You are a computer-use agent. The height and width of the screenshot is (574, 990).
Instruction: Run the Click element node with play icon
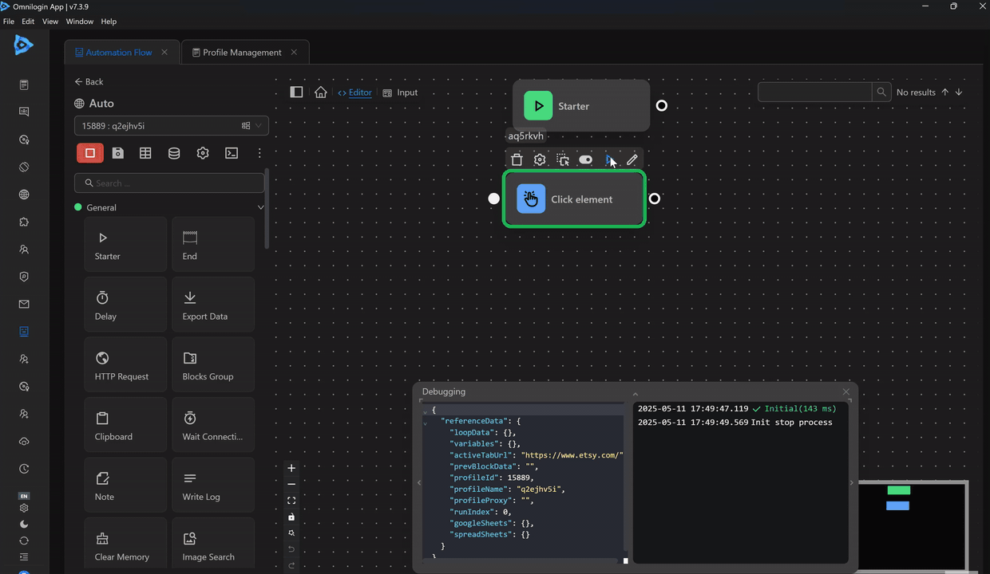click(x=608, y=159)
